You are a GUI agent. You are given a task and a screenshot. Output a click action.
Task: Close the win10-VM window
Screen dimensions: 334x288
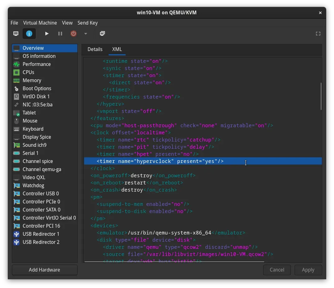coord(320,13)
